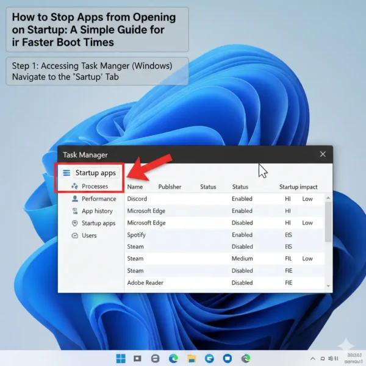Screen dimensions: 366x366
Task: Select the Steam row marked Medium
Action: 224,259
